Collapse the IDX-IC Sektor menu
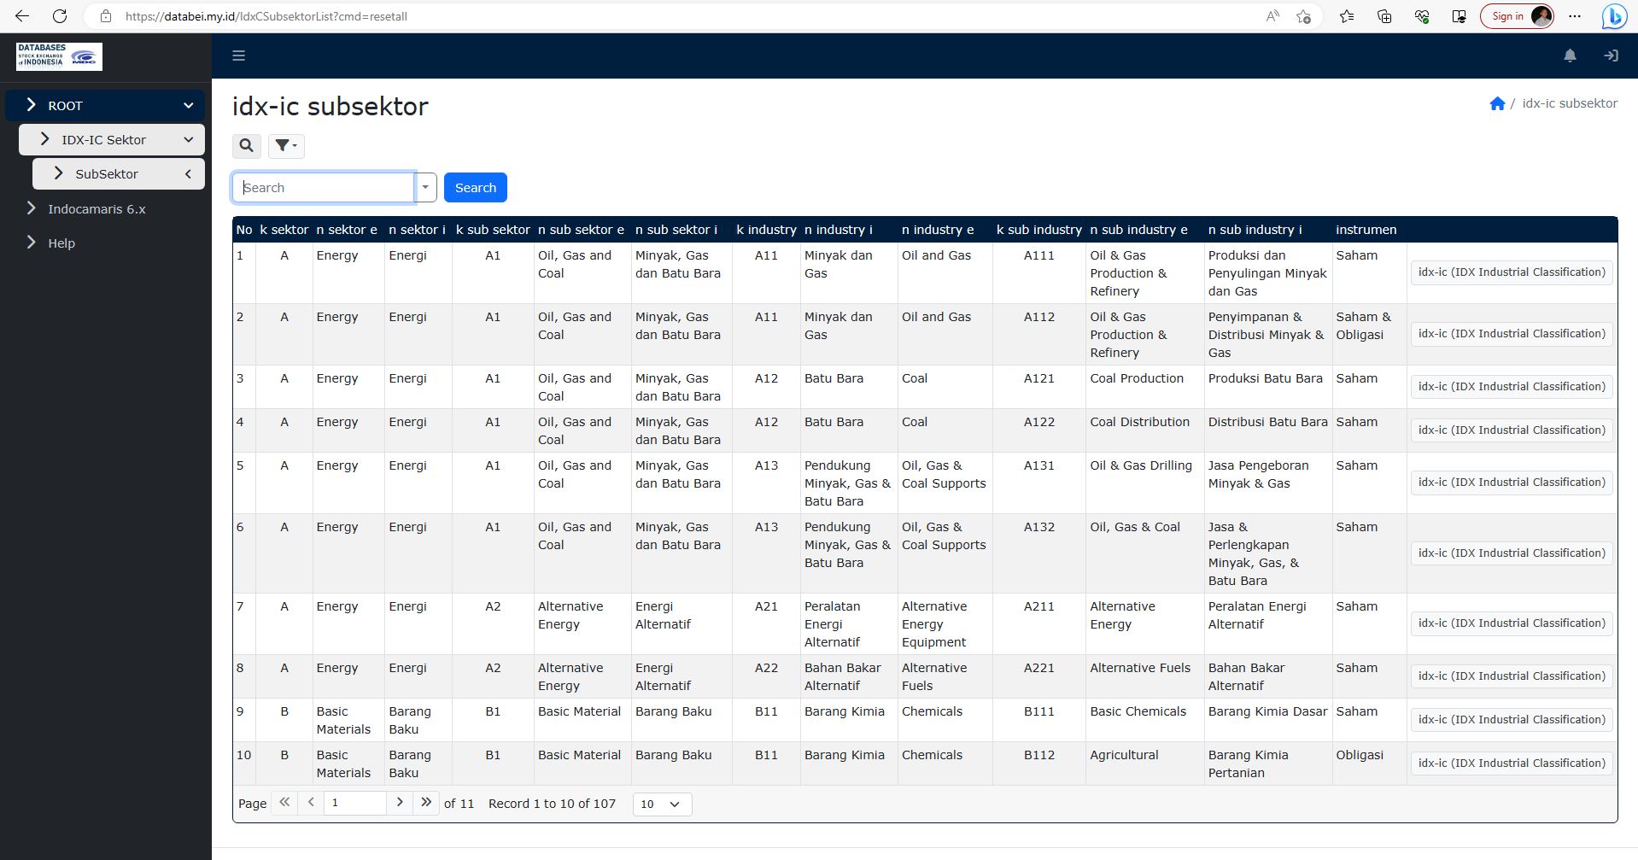Screen dimensions: 1638x860 pyautogui.click(x=188, y=140)
